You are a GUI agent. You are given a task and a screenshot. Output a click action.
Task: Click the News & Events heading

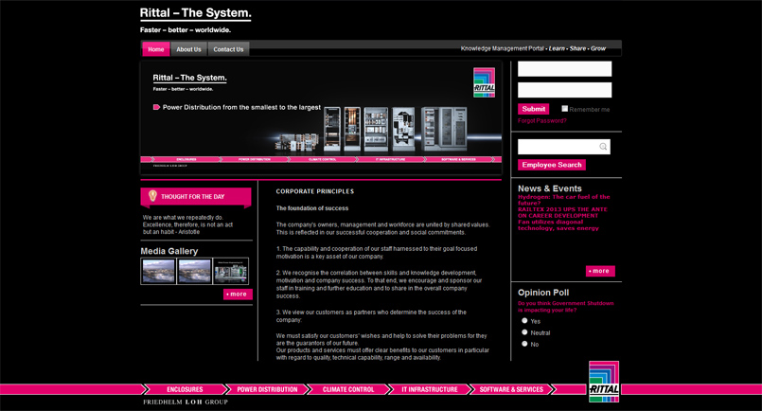pos(550,188)
